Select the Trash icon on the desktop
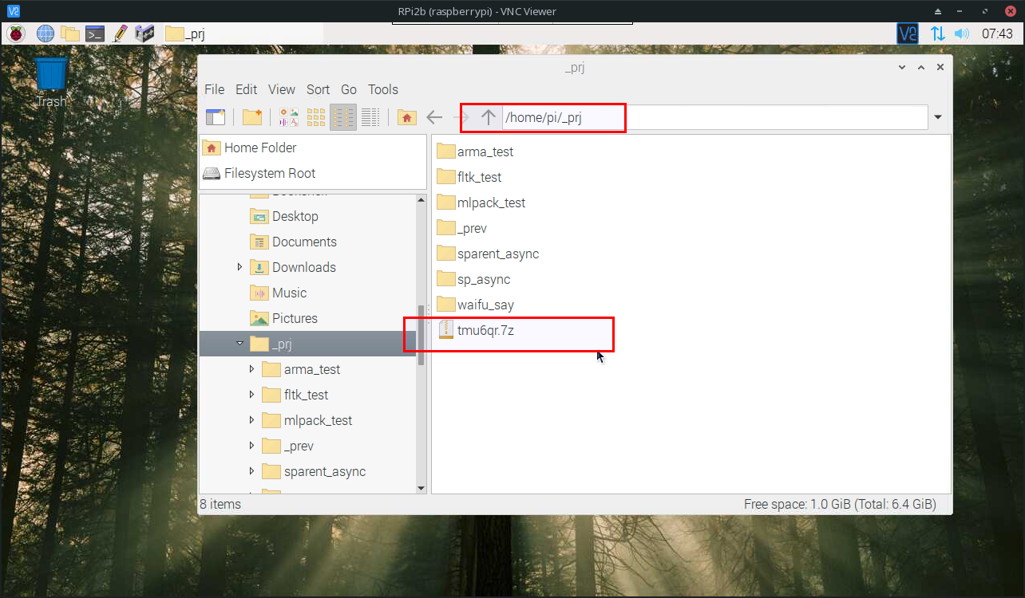1025x598 pixels. point(51,81)
